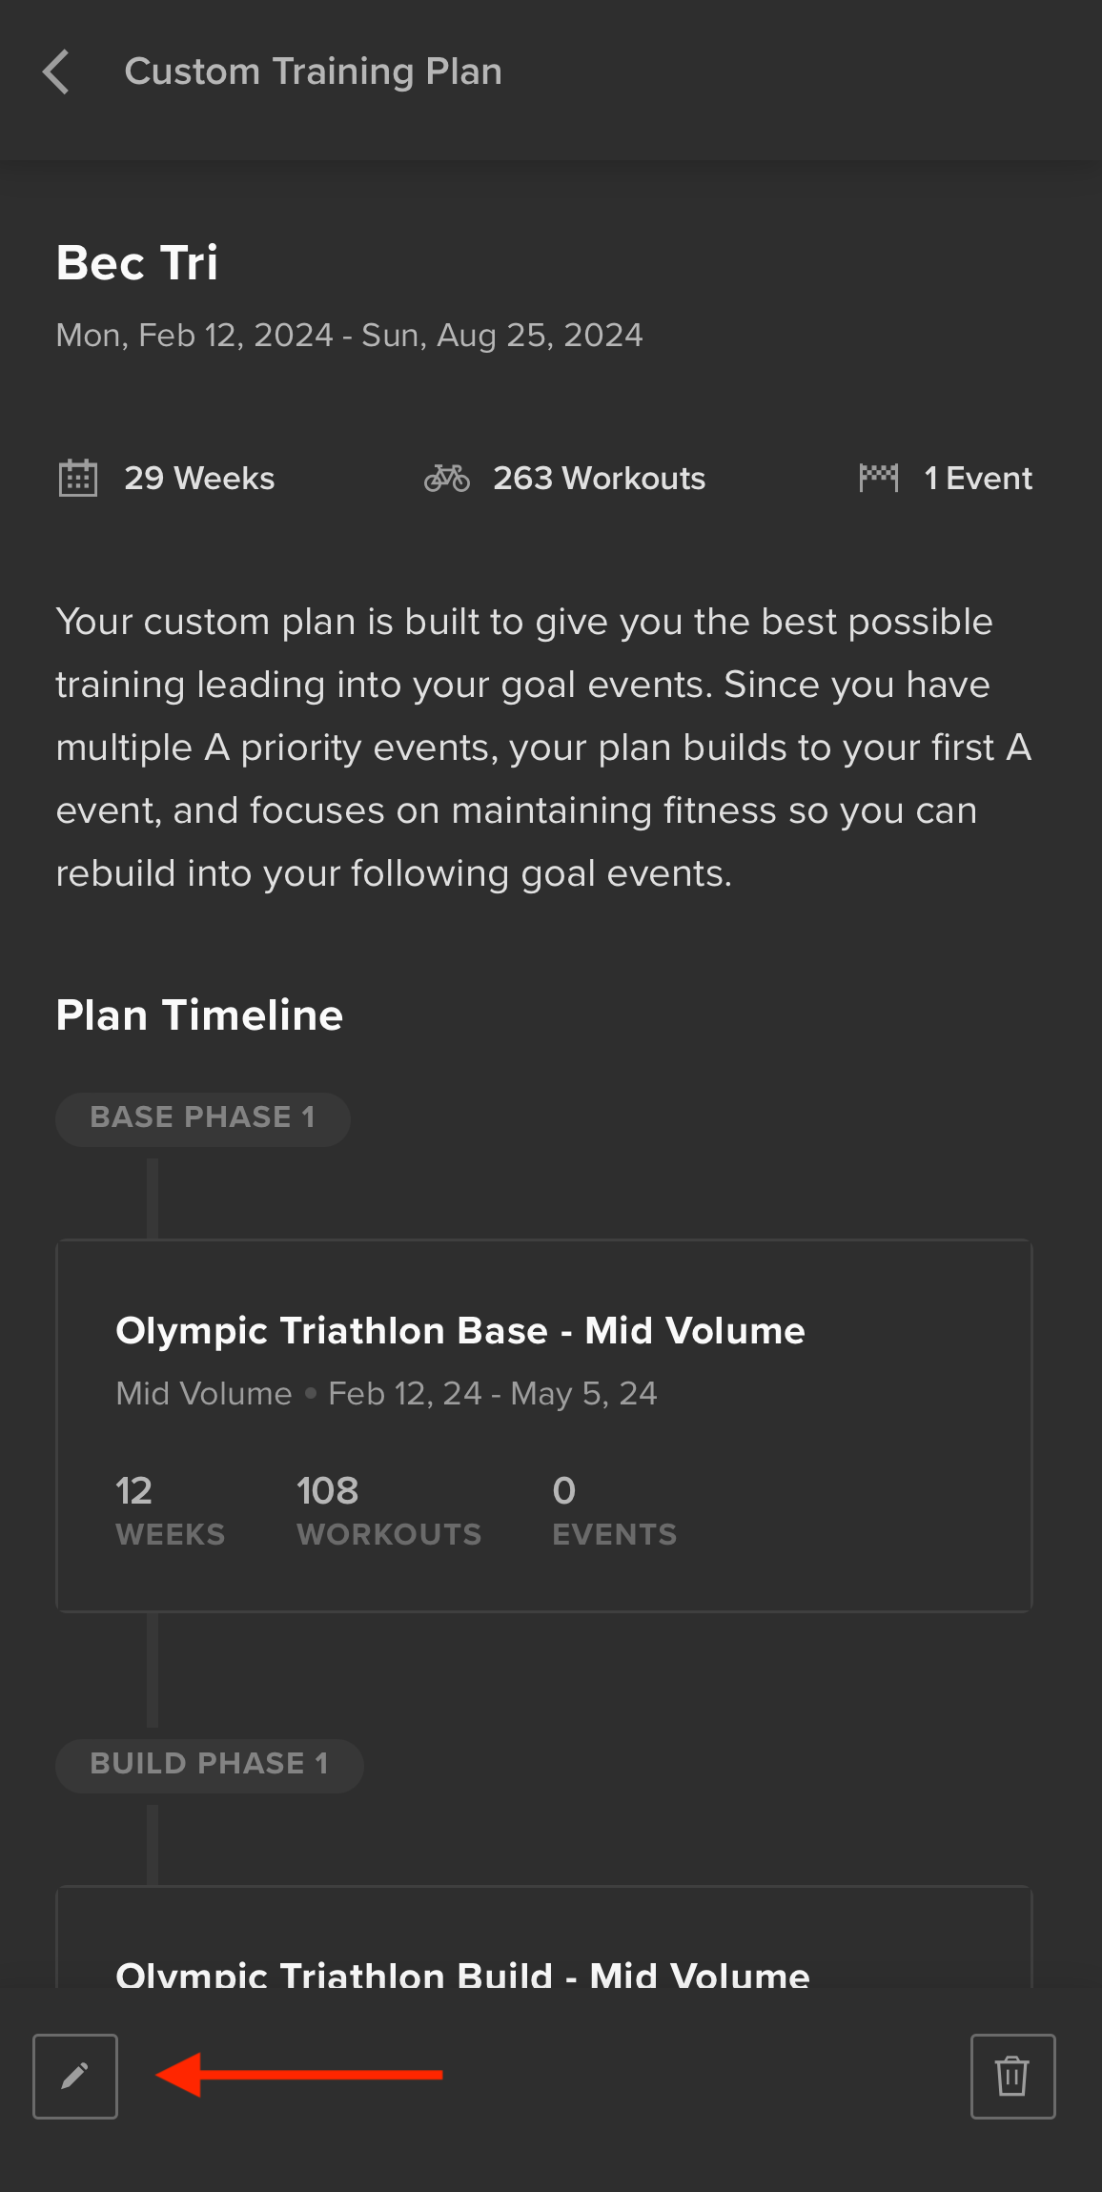Select the 263 Workouts stat
This screenshot has height=2192, width=1102.
(x=600, y=478)
